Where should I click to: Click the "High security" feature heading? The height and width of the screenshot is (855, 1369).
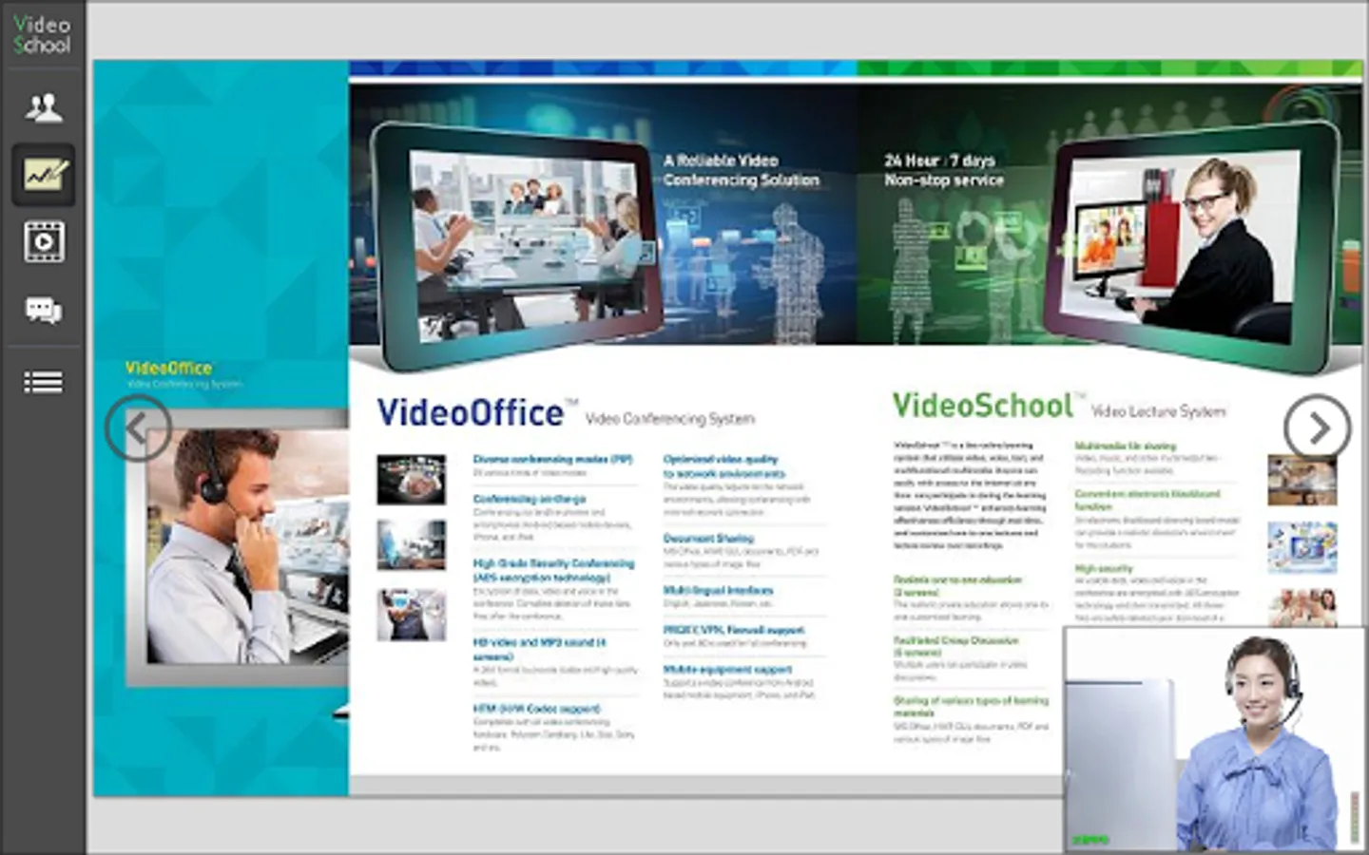click(1104, 568)
